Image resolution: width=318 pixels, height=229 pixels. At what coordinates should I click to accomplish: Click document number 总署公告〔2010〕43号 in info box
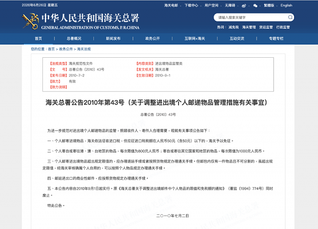coord(86,69)
